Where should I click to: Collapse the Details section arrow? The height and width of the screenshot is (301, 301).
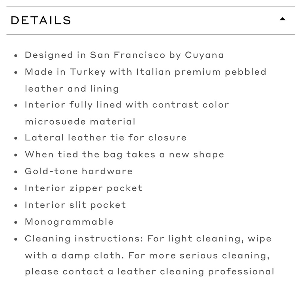tap(282, 19)
